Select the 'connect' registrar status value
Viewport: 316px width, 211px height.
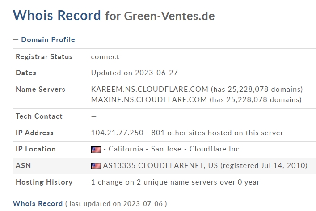click(105, 57)
